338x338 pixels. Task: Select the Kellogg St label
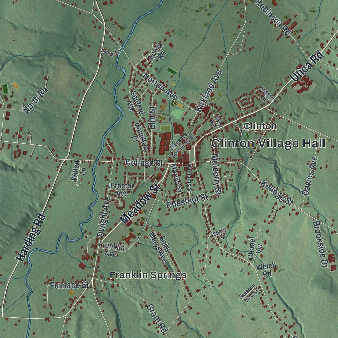coord(277,193)
